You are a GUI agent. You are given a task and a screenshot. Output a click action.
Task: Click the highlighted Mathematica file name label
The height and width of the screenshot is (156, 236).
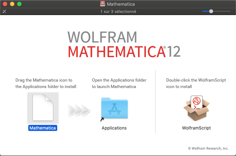(43, 128)
